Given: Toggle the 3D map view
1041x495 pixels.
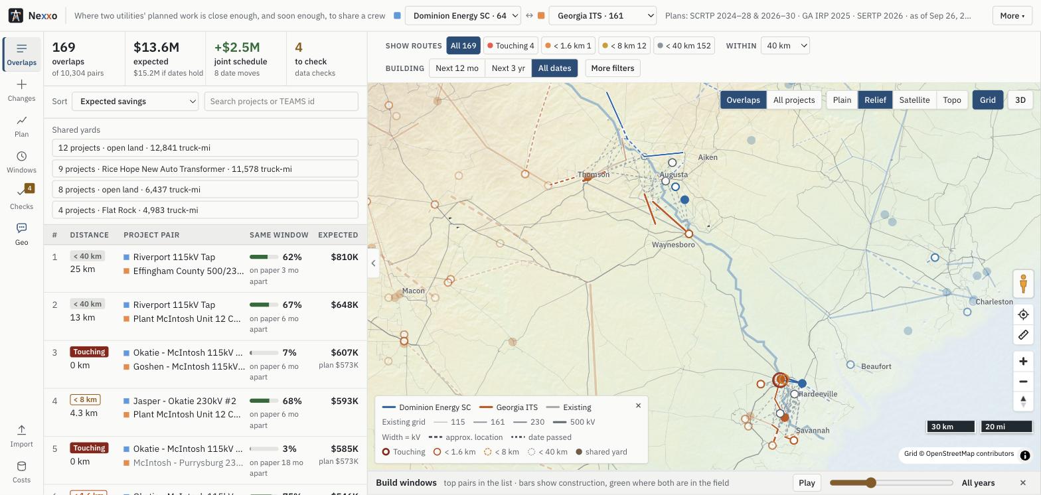Looking at the screenshot, I should pyautogui.click(x=1020, y=100).
